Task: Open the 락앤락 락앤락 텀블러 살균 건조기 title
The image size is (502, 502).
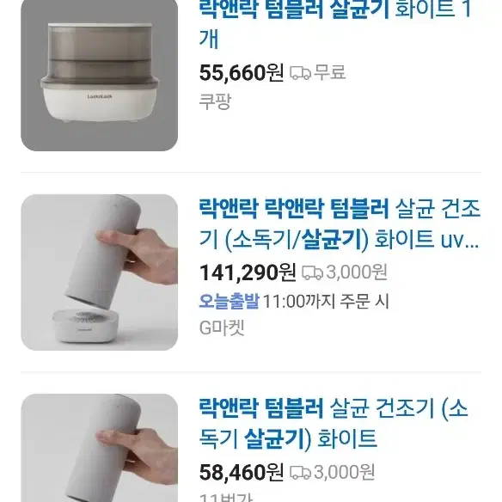Action: click(340, 223)
